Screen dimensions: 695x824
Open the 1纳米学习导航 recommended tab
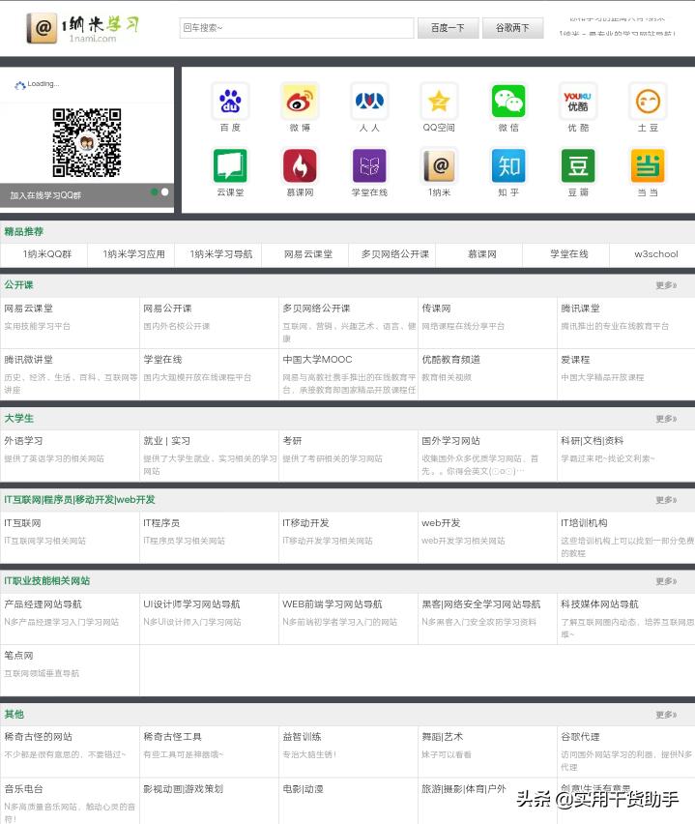coord(220,254)
